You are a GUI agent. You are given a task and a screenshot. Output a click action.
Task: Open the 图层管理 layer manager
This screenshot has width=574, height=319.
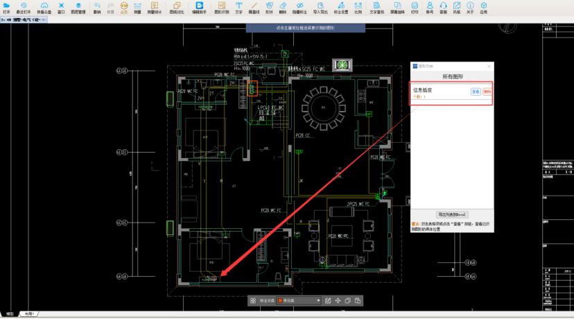78,7
